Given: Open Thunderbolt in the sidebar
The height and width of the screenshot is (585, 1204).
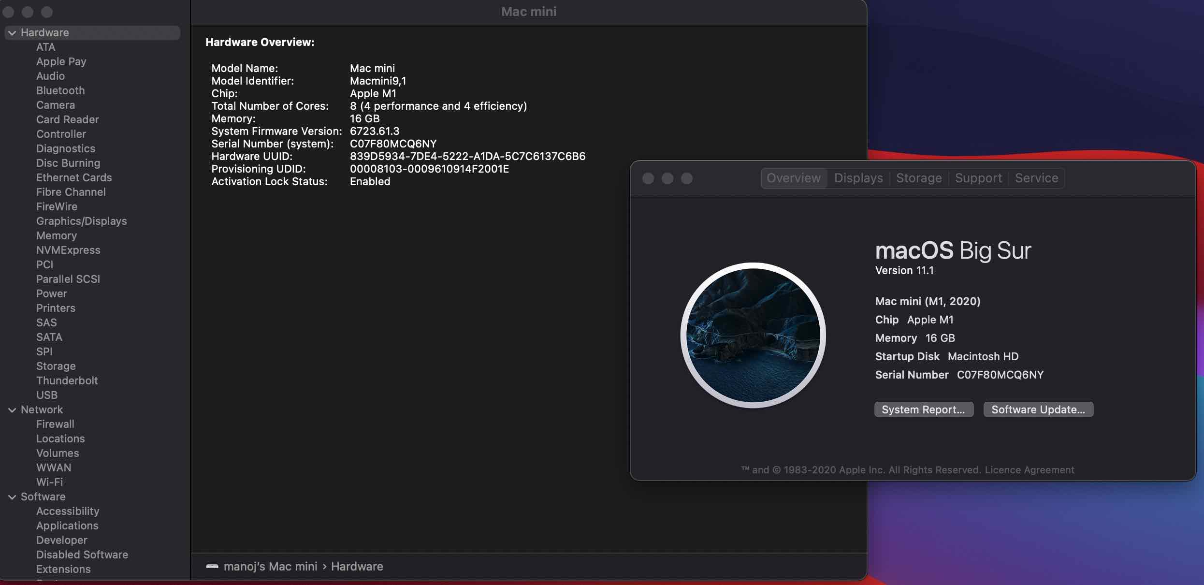Looking at the screenshot, I should (67, 380).
